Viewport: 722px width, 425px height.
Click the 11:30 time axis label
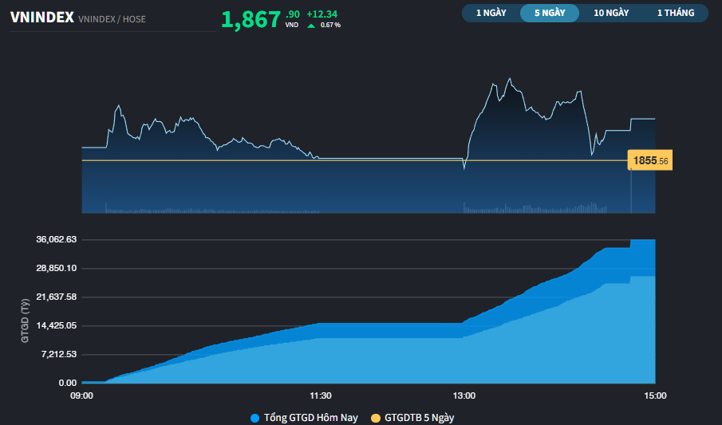coord(320,395)
